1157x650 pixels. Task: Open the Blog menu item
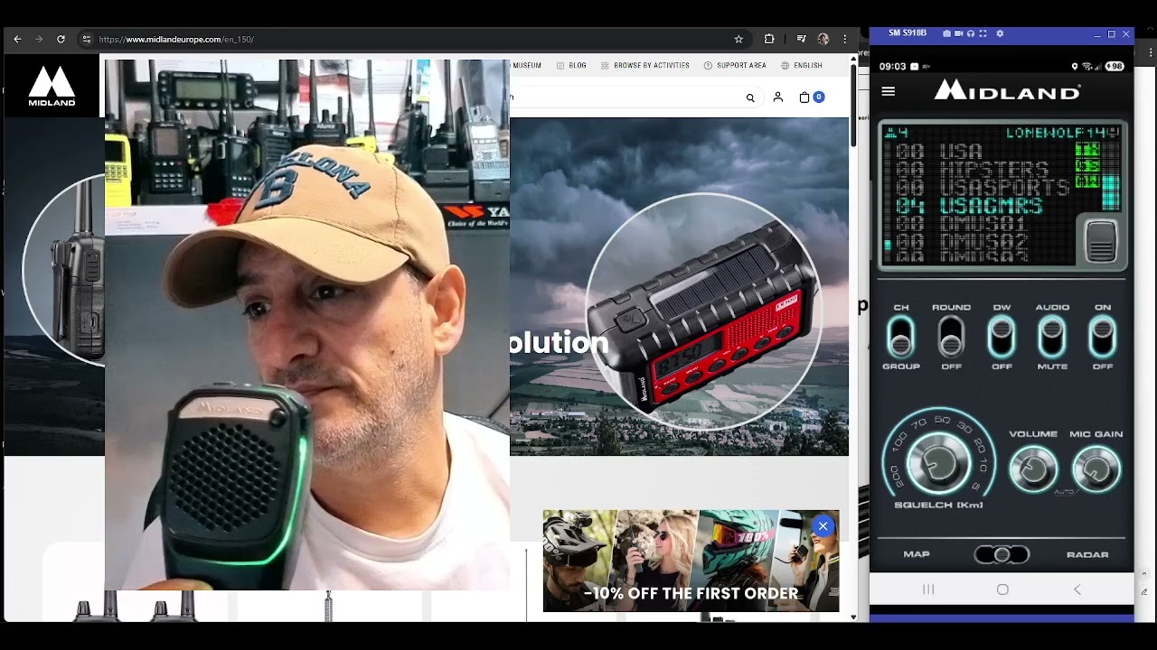571,66
